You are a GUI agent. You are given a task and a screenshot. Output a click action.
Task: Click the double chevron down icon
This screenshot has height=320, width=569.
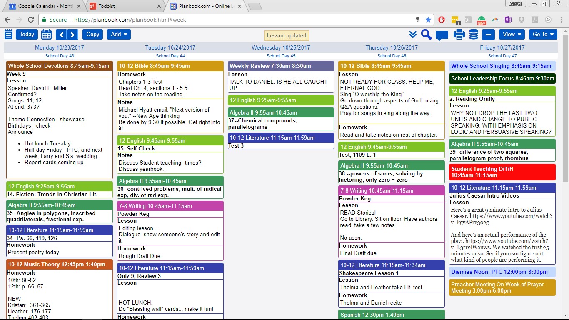click(x=412, y=35)
